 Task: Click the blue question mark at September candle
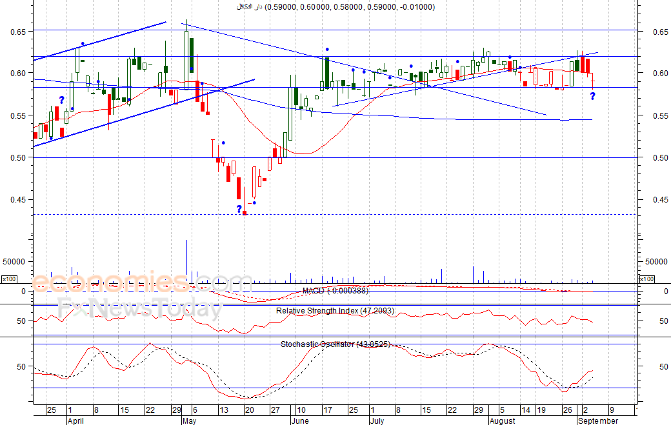click(x=593, y=97)
